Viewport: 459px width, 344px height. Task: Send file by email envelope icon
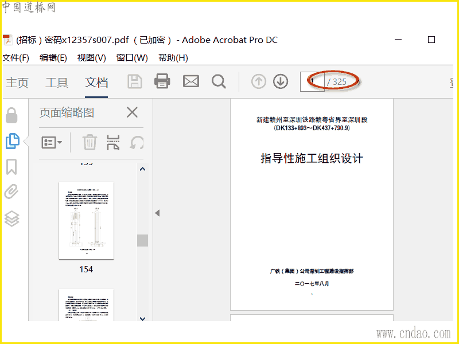tap(191, 81)
